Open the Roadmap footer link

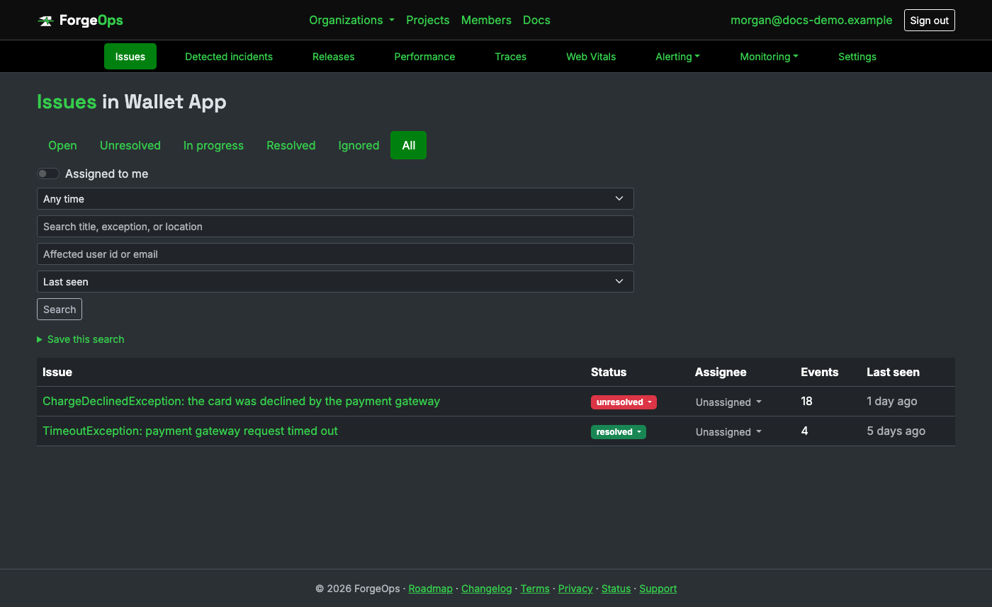pos(431,589)
